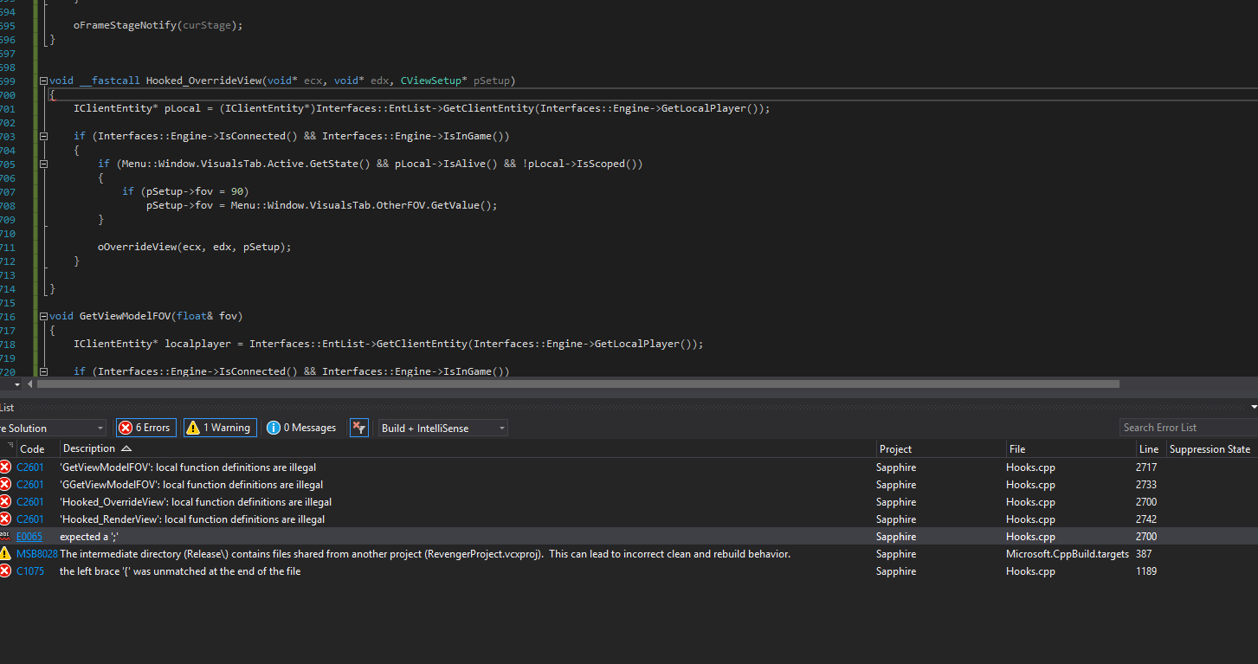Open C2601 link for GetViewModelFOV error
The height and width of the screenshot is (664, 1258).
pyautogui.click(x=29, y=467)
